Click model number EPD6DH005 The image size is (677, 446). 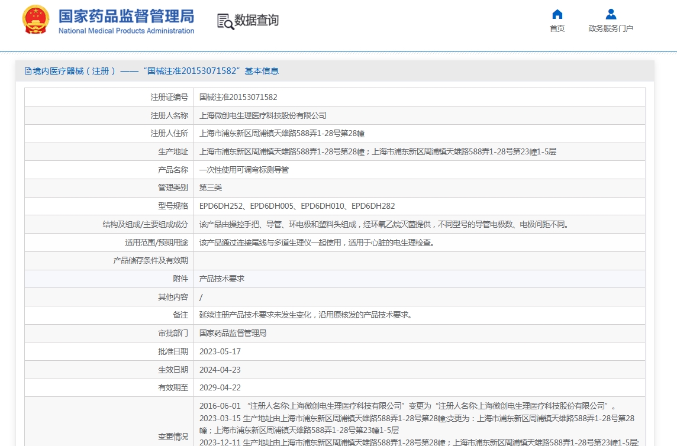coord(272,206)
